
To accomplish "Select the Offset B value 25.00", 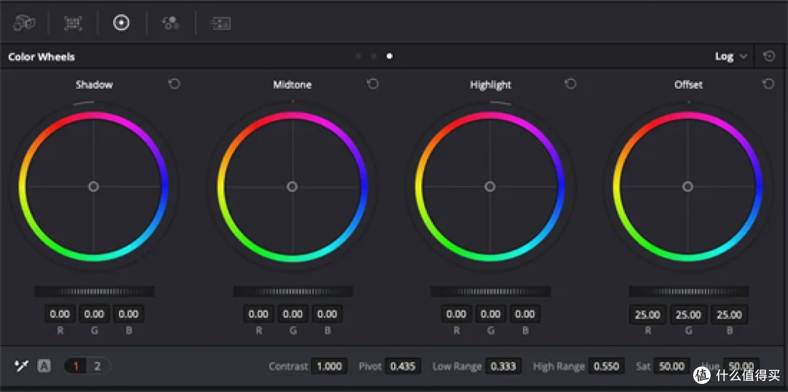I will click(729, 315).
